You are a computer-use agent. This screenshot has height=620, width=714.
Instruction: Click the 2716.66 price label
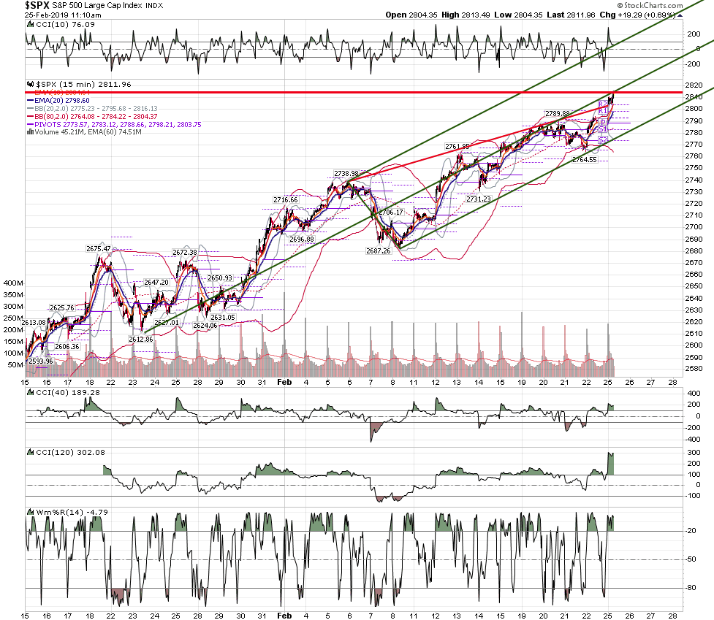pos(286,199)
